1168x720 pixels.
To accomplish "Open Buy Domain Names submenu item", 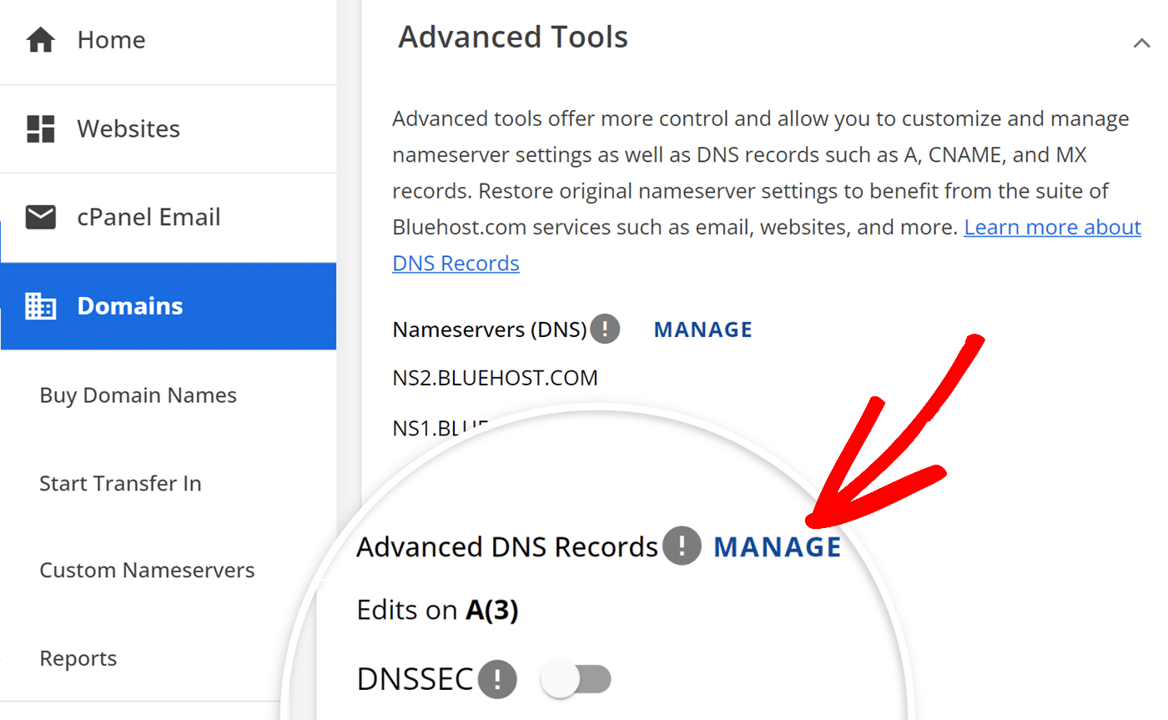I will pyautogui.click(x=138, y=395).
